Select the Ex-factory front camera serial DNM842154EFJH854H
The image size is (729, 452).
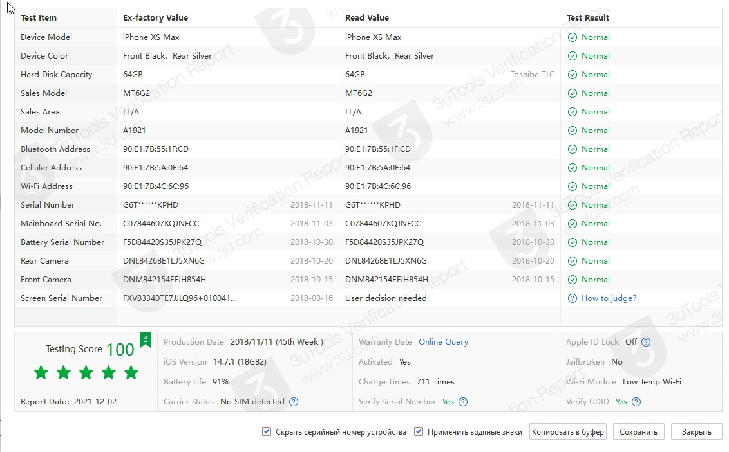(x=165, y=280)
